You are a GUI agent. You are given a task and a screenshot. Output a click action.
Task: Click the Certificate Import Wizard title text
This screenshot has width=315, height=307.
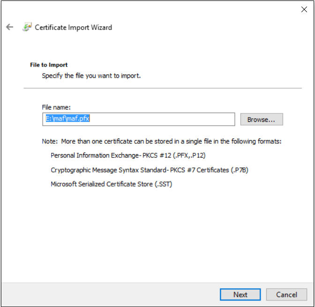pyautogui.click(x=74, y=27)
